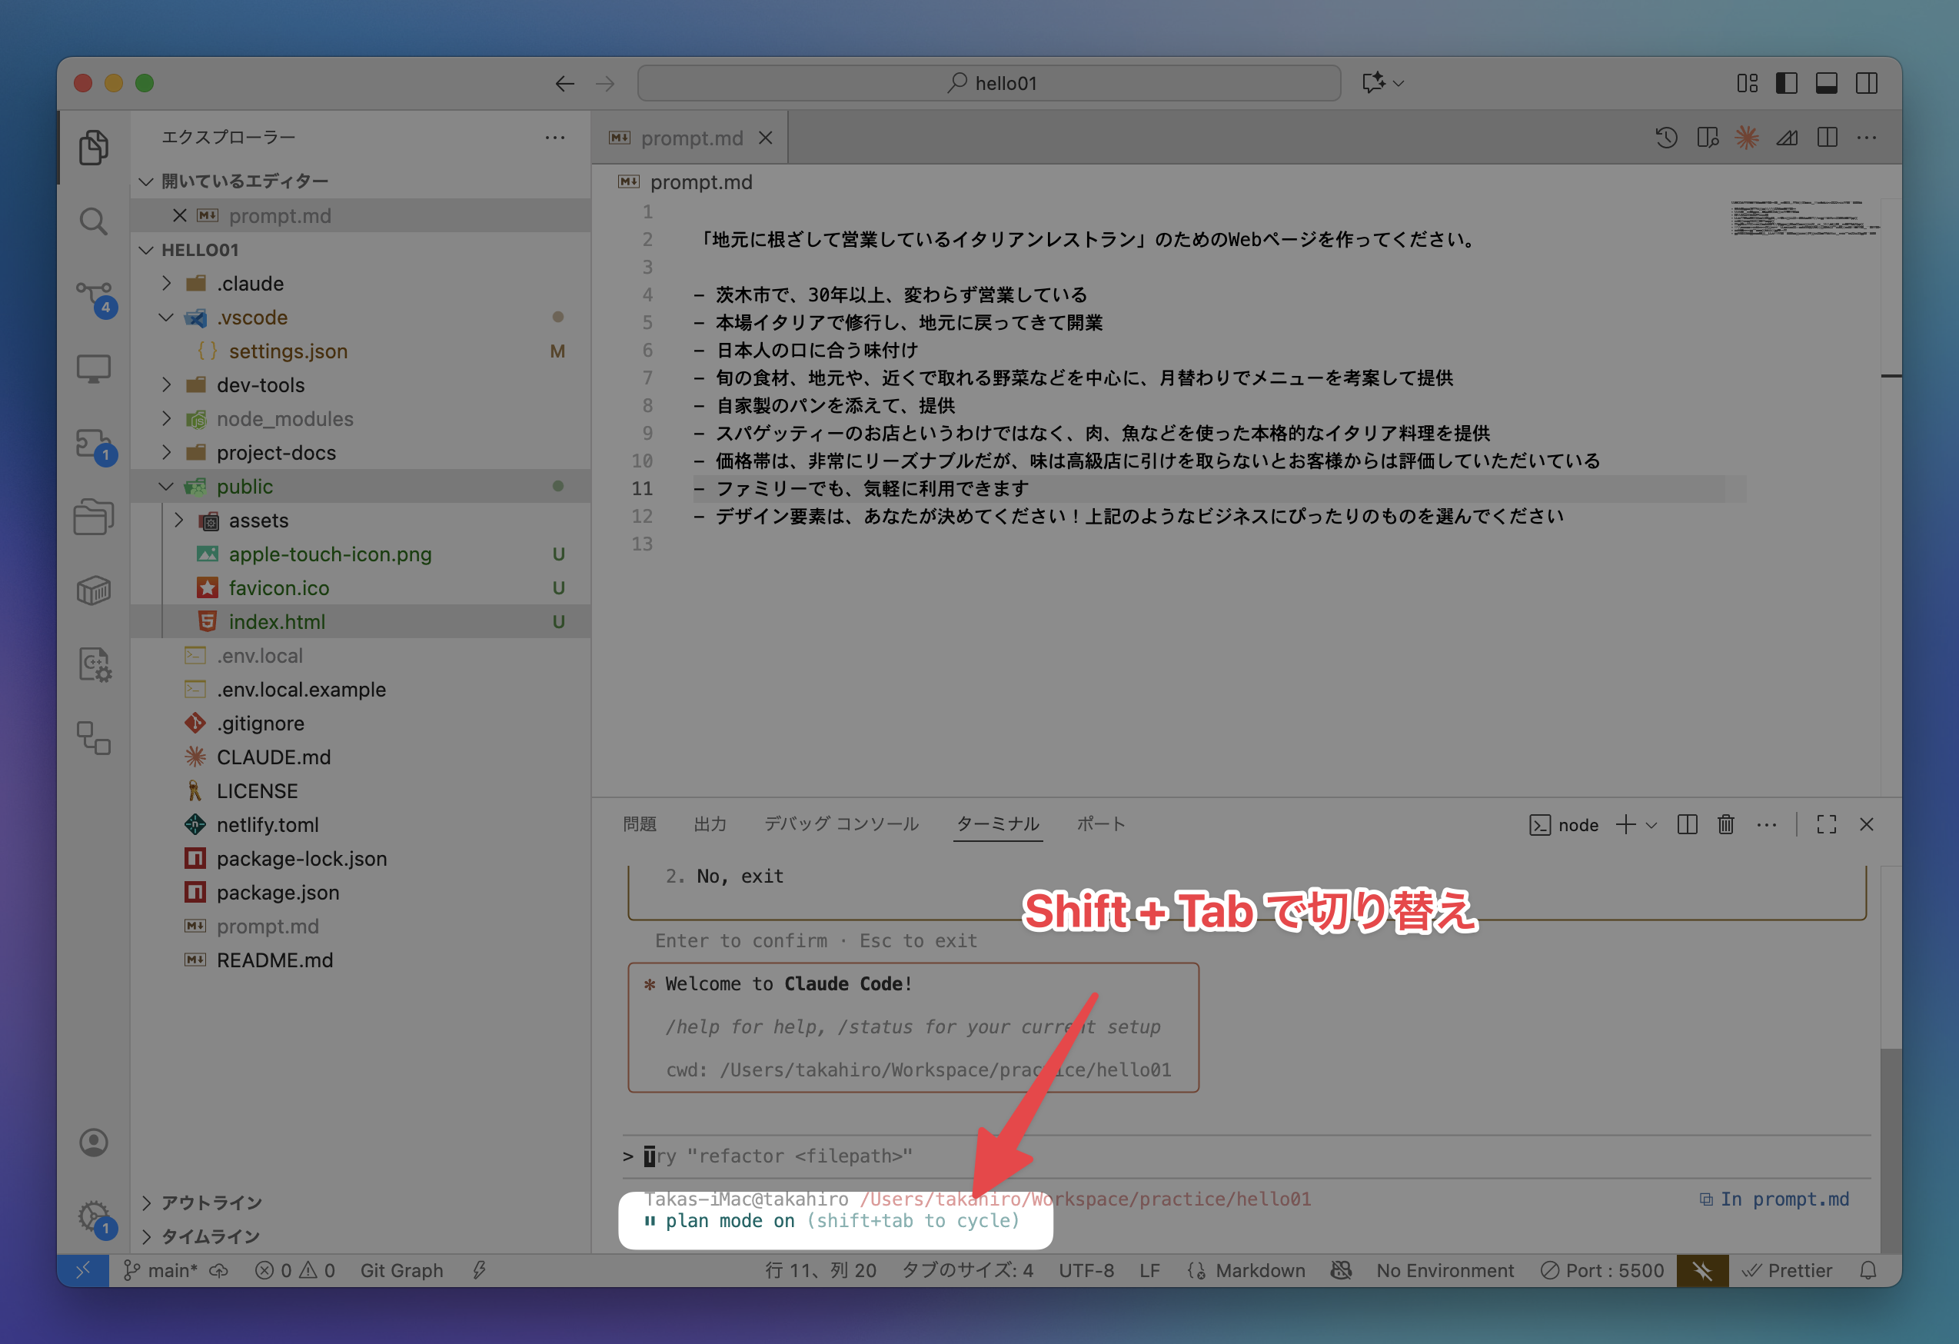Open the Search view in activity bar
This screenshot has width=1959, height=1344.
click(x=93, y=221)
